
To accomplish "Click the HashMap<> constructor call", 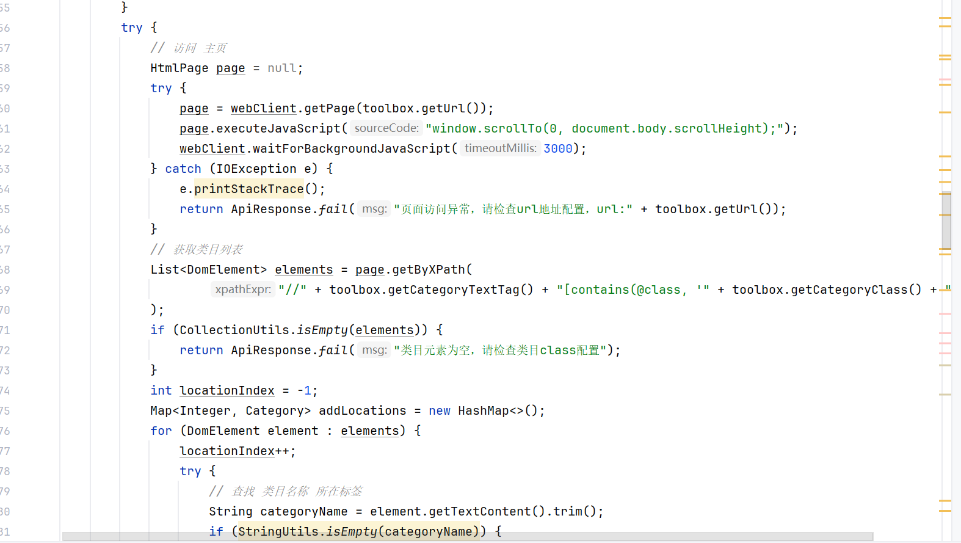I will click(498, 410).
